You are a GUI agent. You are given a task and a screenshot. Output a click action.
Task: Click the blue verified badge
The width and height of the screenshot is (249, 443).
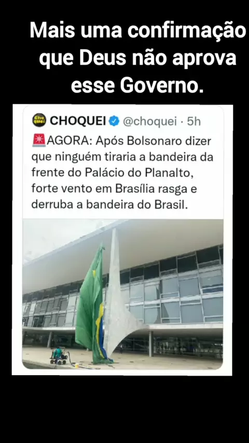point(114,121)
